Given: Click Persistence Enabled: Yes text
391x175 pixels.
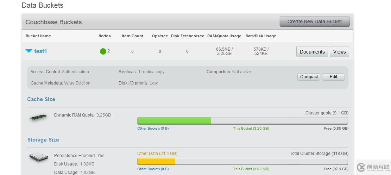Looking at the screenshot, I should pyautogui.click(x=79, y=156).
